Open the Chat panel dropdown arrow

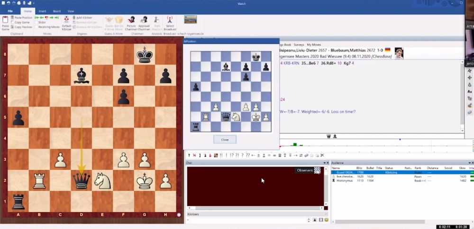[323, 163]
